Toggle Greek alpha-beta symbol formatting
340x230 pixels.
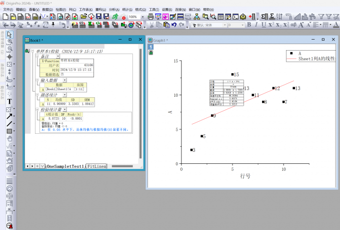pyautogui.click(x=293, y=25)
